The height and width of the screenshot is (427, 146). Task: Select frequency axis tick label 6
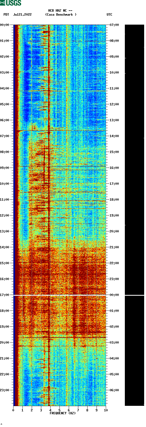coord(69,410)
